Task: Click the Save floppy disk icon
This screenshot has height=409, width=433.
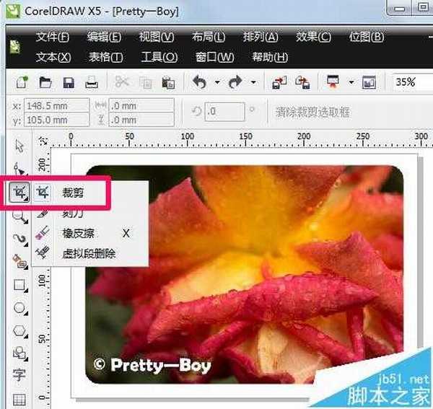Action: (x=69, y=83)
